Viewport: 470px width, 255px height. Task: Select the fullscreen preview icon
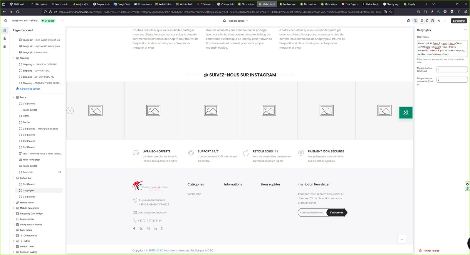pos(432,21)
